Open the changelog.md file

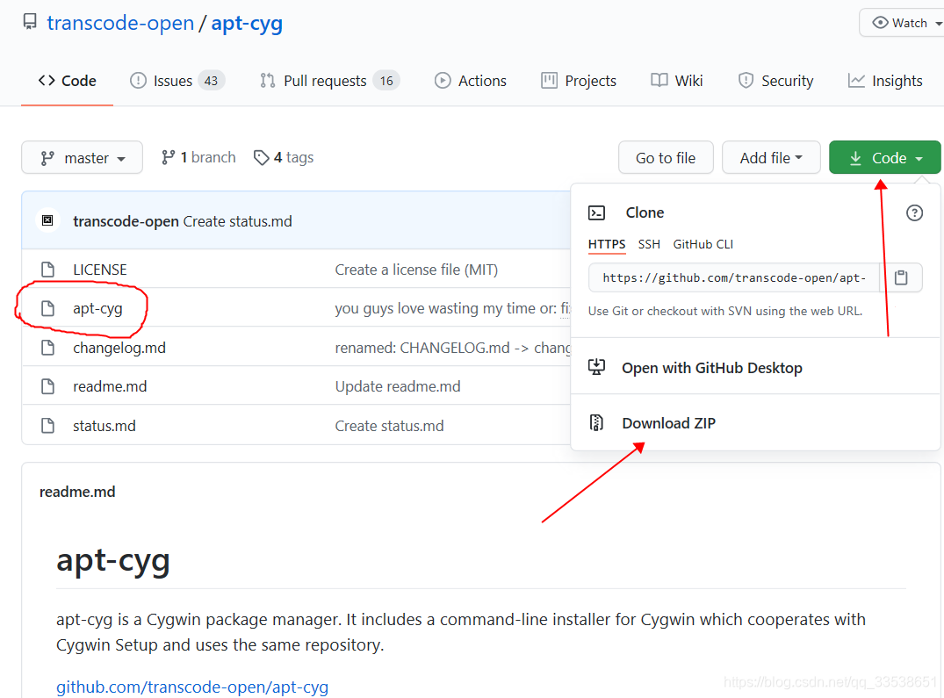119,348
